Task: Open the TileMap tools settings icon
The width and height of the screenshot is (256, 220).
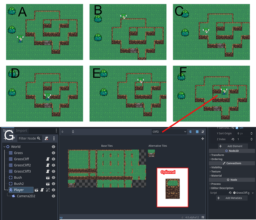Action: coord(203,132)
